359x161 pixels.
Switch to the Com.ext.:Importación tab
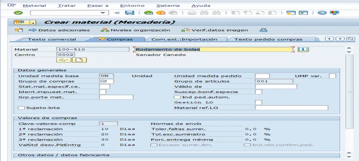click(184, 39)
